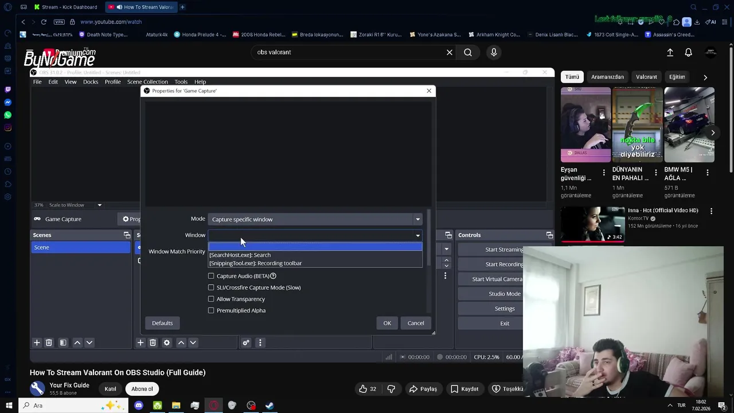Screen dimensions: 734x413
Task: Choose '[SearchHost.exe]: Search' from window list
Action: (x=315, y=255)
